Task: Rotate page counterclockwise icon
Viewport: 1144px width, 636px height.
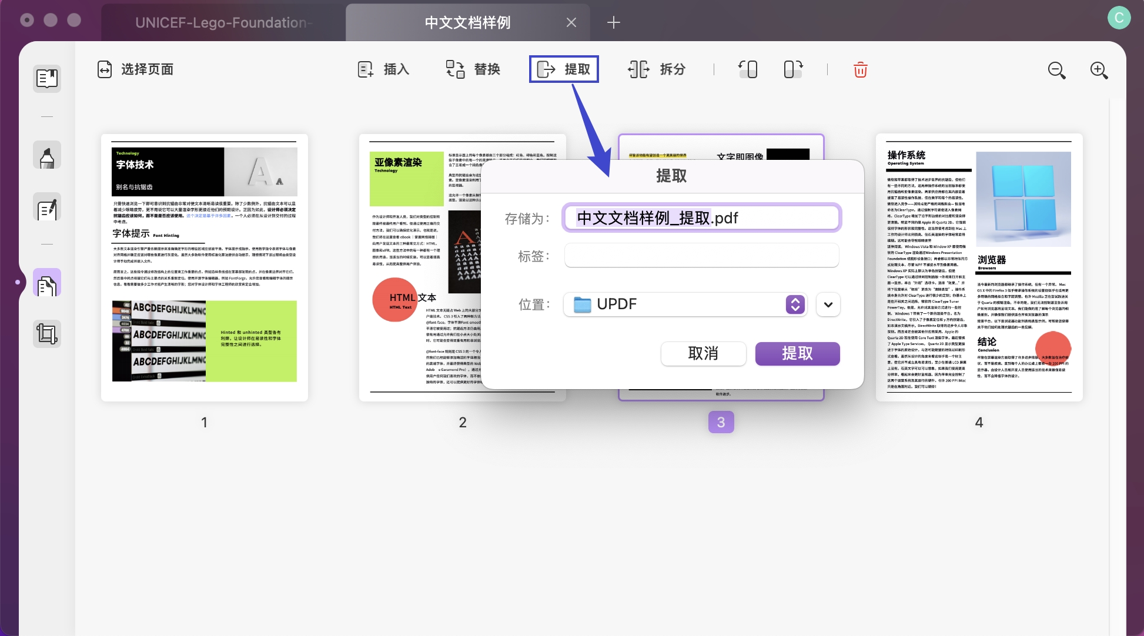Action: click(x=748, y=69)
